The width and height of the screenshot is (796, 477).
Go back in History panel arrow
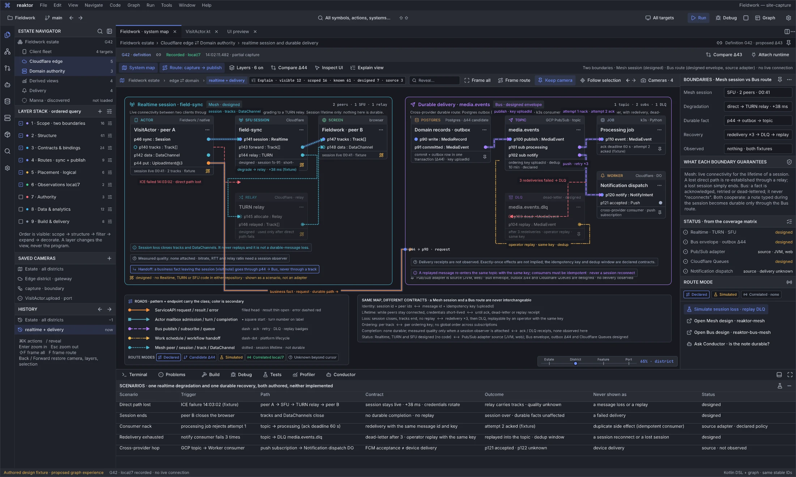pos(100,309)
